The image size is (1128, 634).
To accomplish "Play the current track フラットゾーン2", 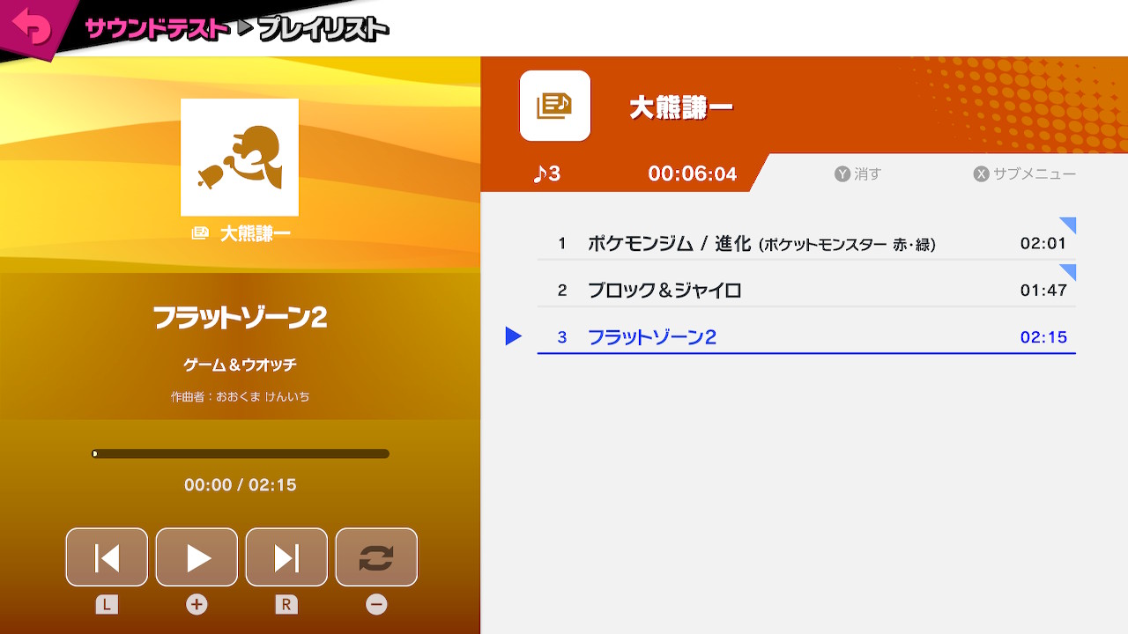I will point(197,557).
